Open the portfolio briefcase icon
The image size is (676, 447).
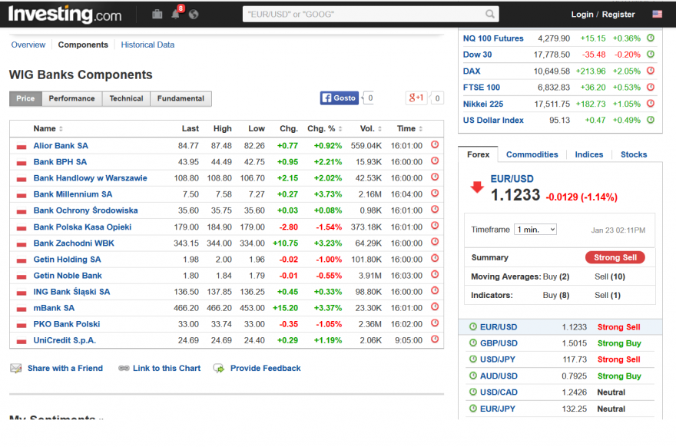pyautogui.click(x=157, y=15)
